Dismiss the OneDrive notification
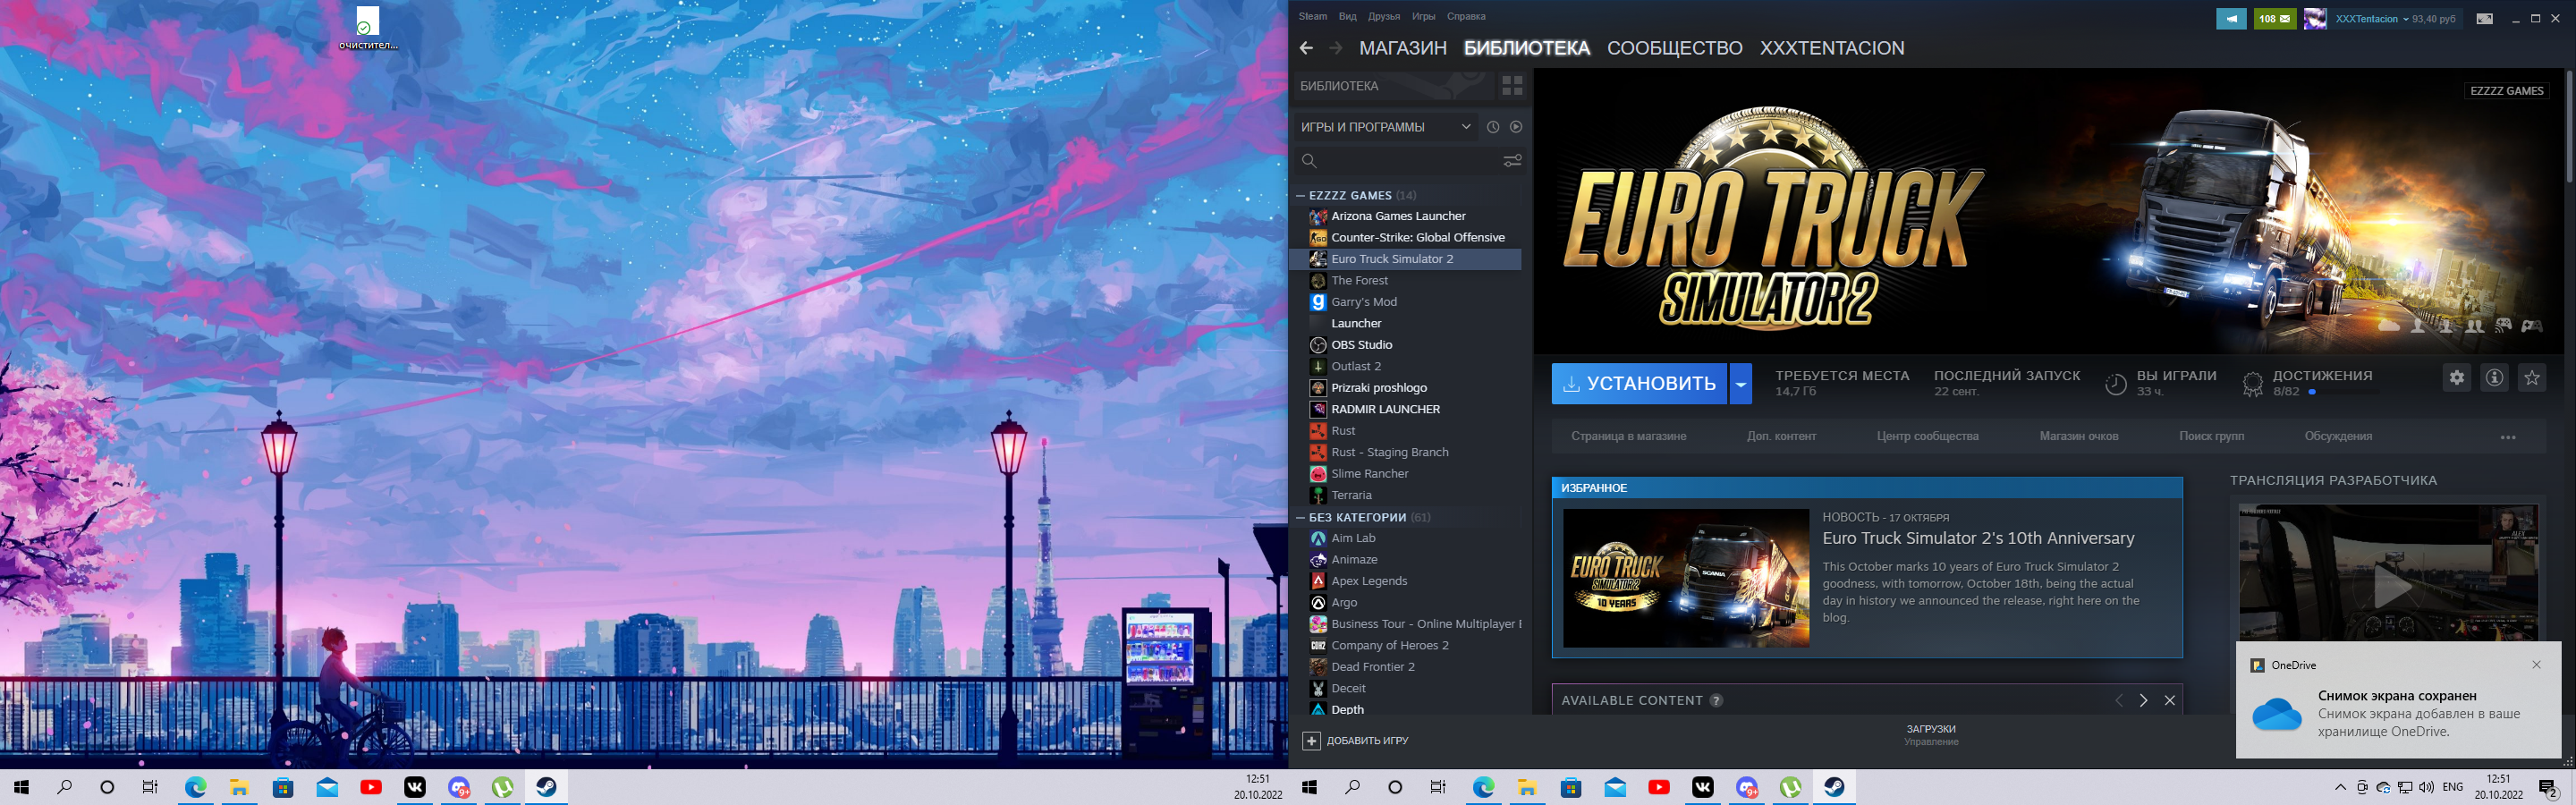 2536,664
